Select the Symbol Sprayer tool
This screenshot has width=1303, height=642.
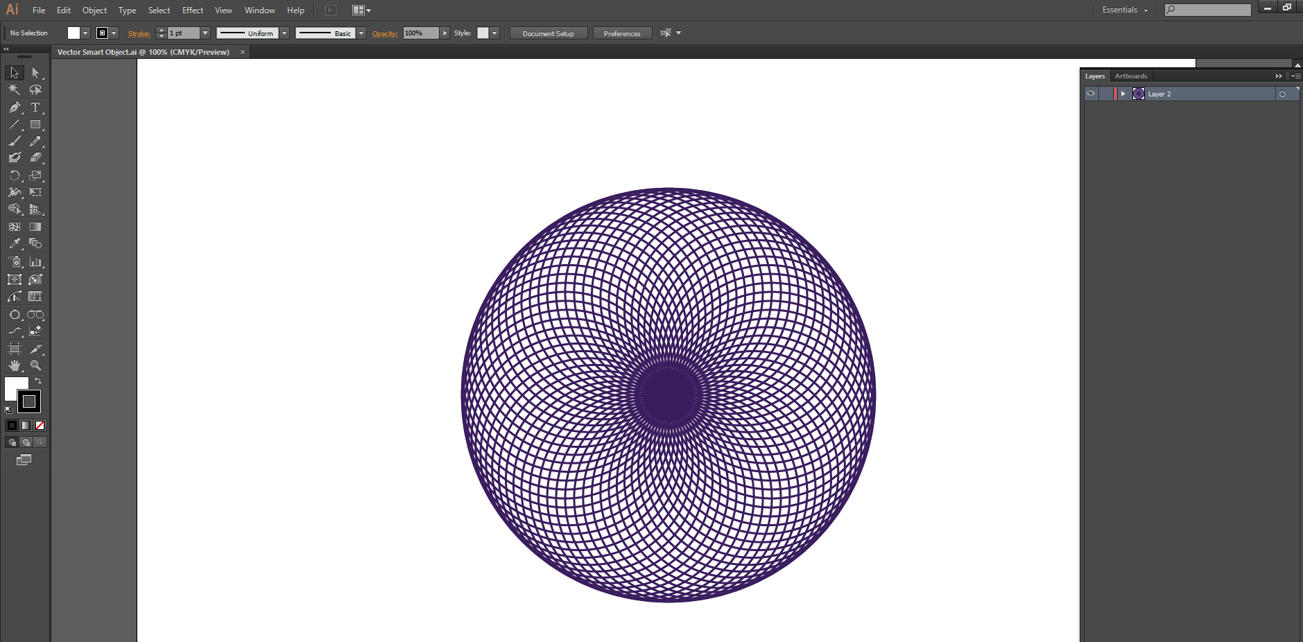(x=15, y=262)
